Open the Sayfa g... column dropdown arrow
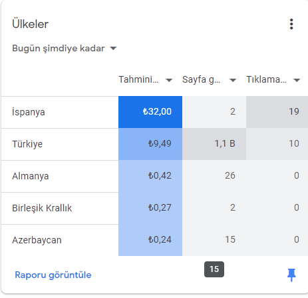The width and height of the screenshot is (308, 298). pos(233,80)
